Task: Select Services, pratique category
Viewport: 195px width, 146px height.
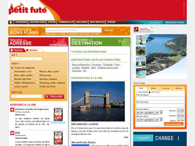Action: click(37, 79)
